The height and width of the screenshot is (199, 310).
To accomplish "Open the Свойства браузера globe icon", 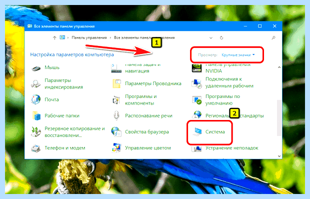I will (x=116, y=132).
